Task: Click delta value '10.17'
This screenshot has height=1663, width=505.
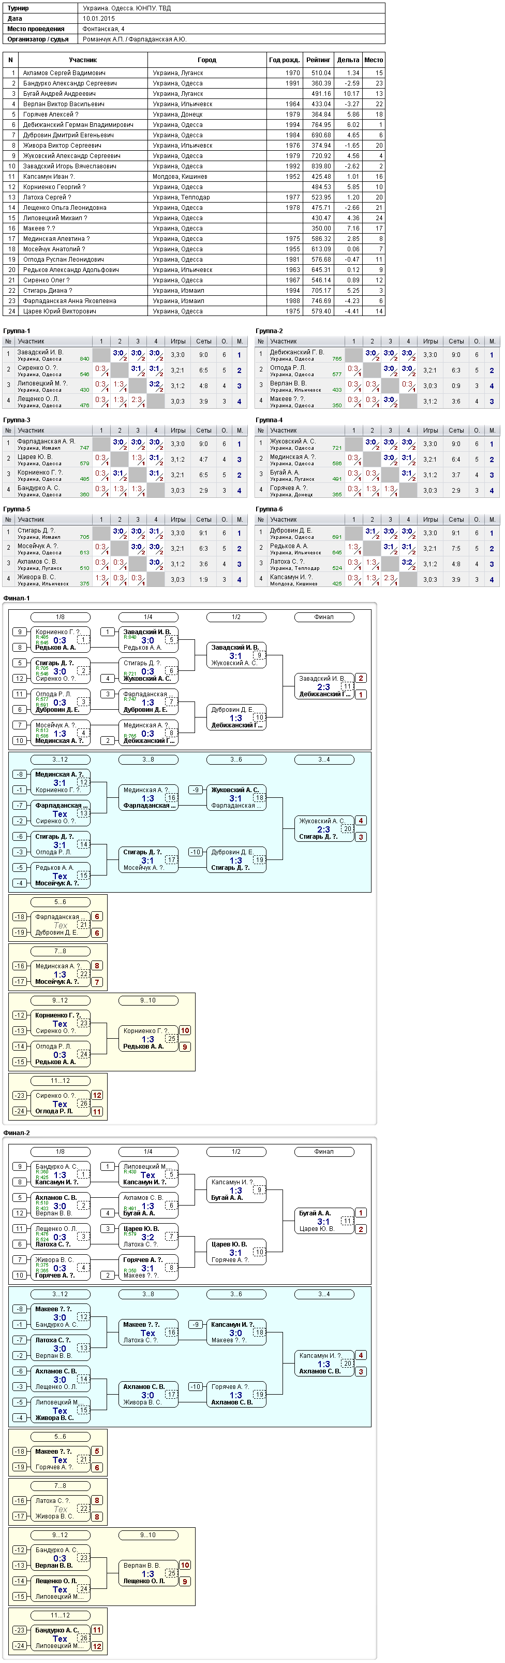Action: [351, 94]
